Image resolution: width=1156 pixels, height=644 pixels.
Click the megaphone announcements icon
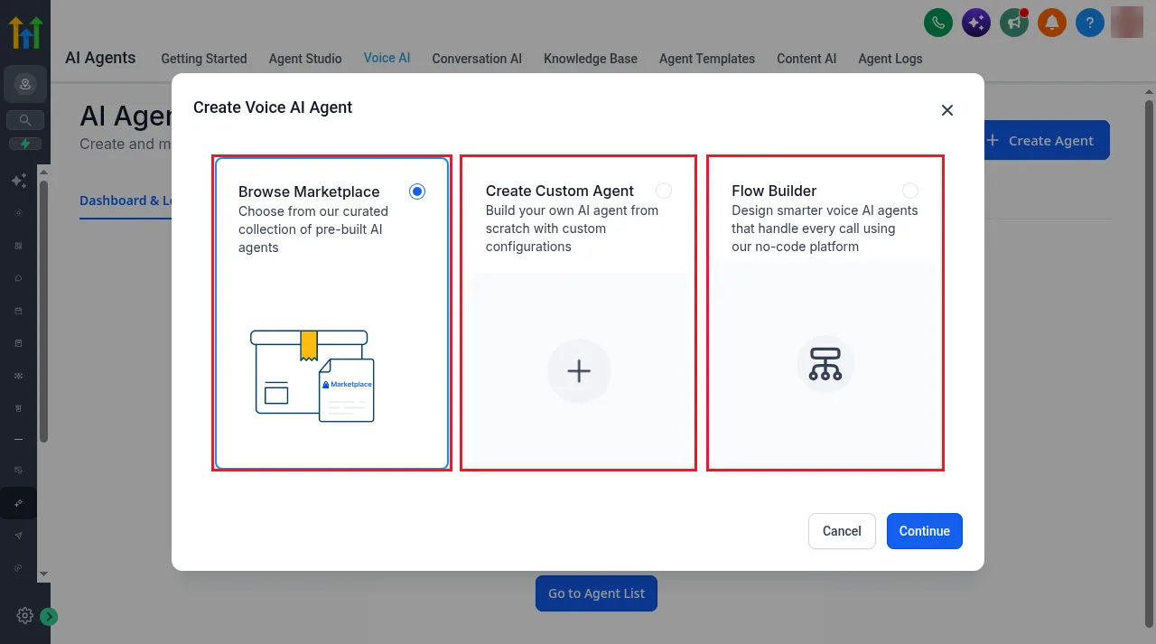point(1014,23)
